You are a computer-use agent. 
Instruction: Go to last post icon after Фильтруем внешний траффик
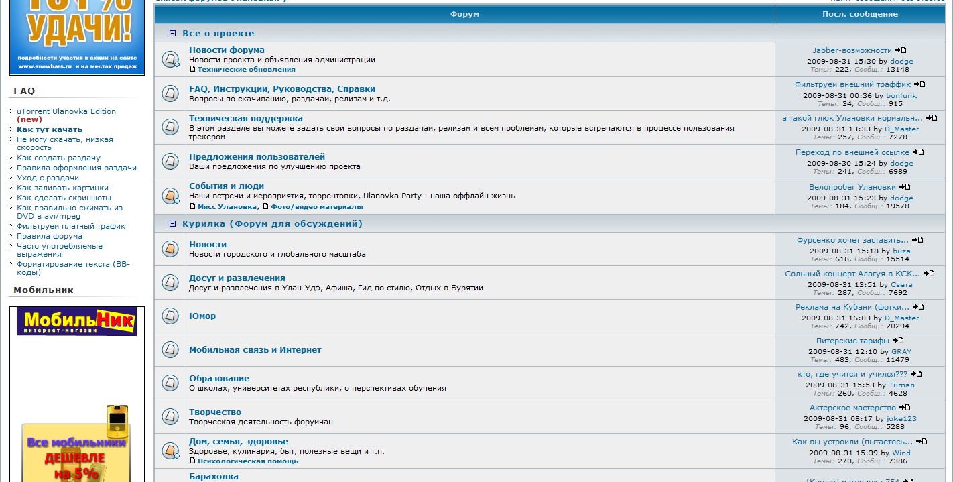(919, 84)
